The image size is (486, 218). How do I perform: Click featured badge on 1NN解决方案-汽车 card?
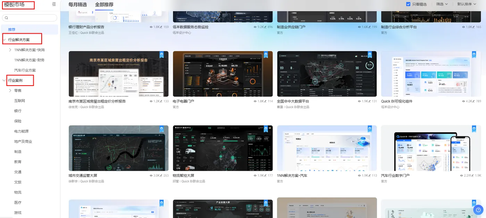[370, 129]
